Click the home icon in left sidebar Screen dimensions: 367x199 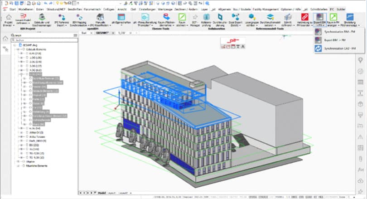[x=5, y=39]
